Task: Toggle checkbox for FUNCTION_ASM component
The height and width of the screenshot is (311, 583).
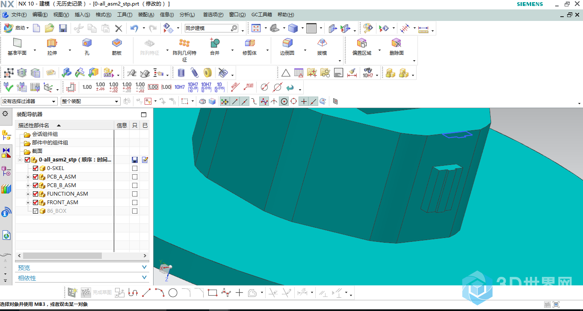Action: [36, 194]
